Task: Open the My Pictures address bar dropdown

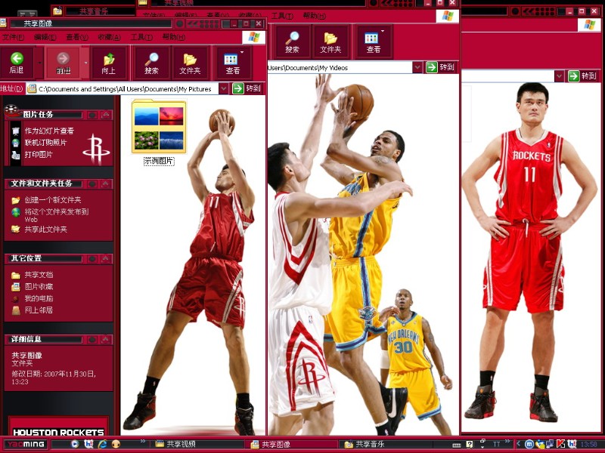Action: [223, 88]
